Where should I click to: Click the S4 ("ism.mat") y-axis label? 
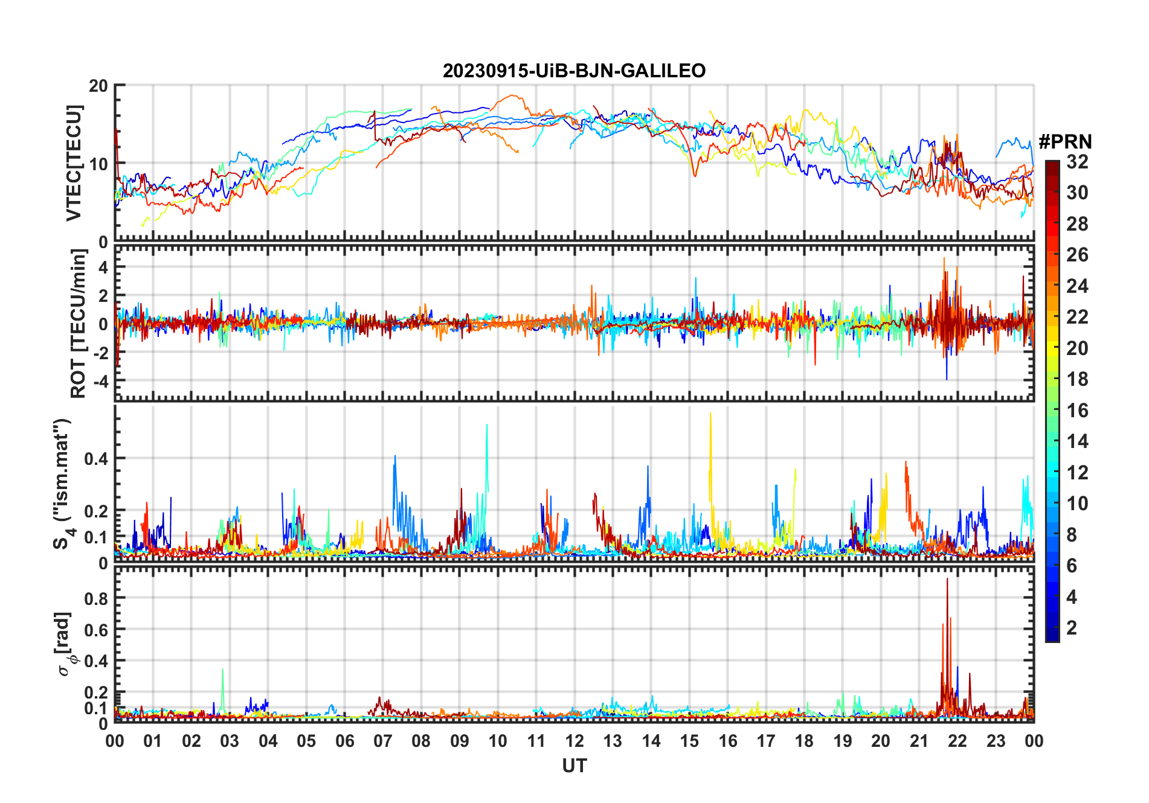pyautogui.click(x=63, y=484)
